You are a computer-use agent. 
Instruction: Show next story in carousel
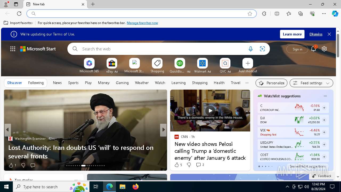(163, 130)
